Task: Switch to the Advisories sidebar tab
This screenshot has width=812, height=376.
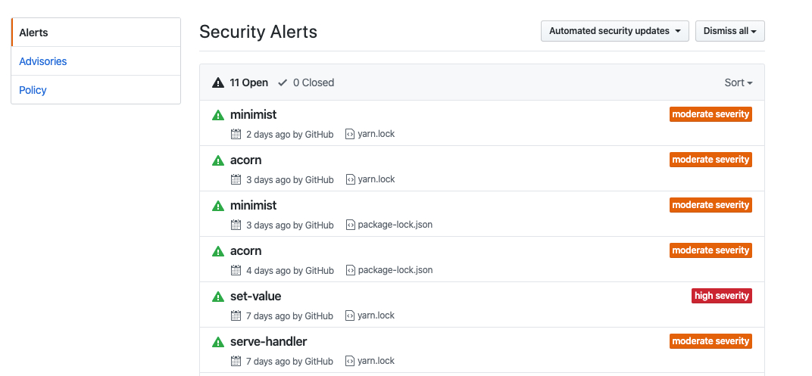Action: click(x=43, y=61)
